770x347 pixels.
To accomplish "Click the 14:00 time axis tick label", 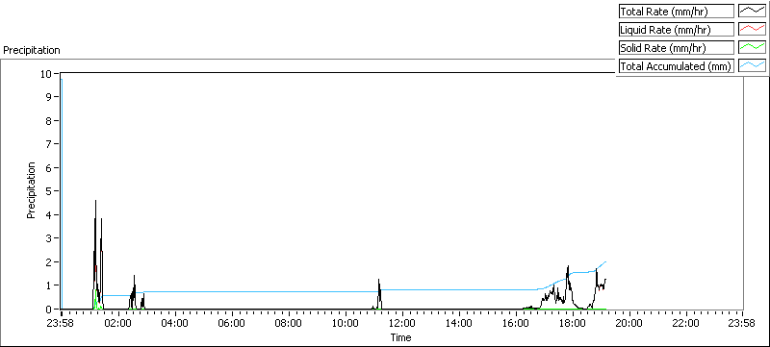I will click(459, 323).
